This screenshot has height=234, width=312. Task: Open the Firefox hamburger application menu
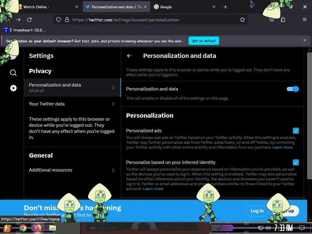pyautogui.click(x=305, y=19)
